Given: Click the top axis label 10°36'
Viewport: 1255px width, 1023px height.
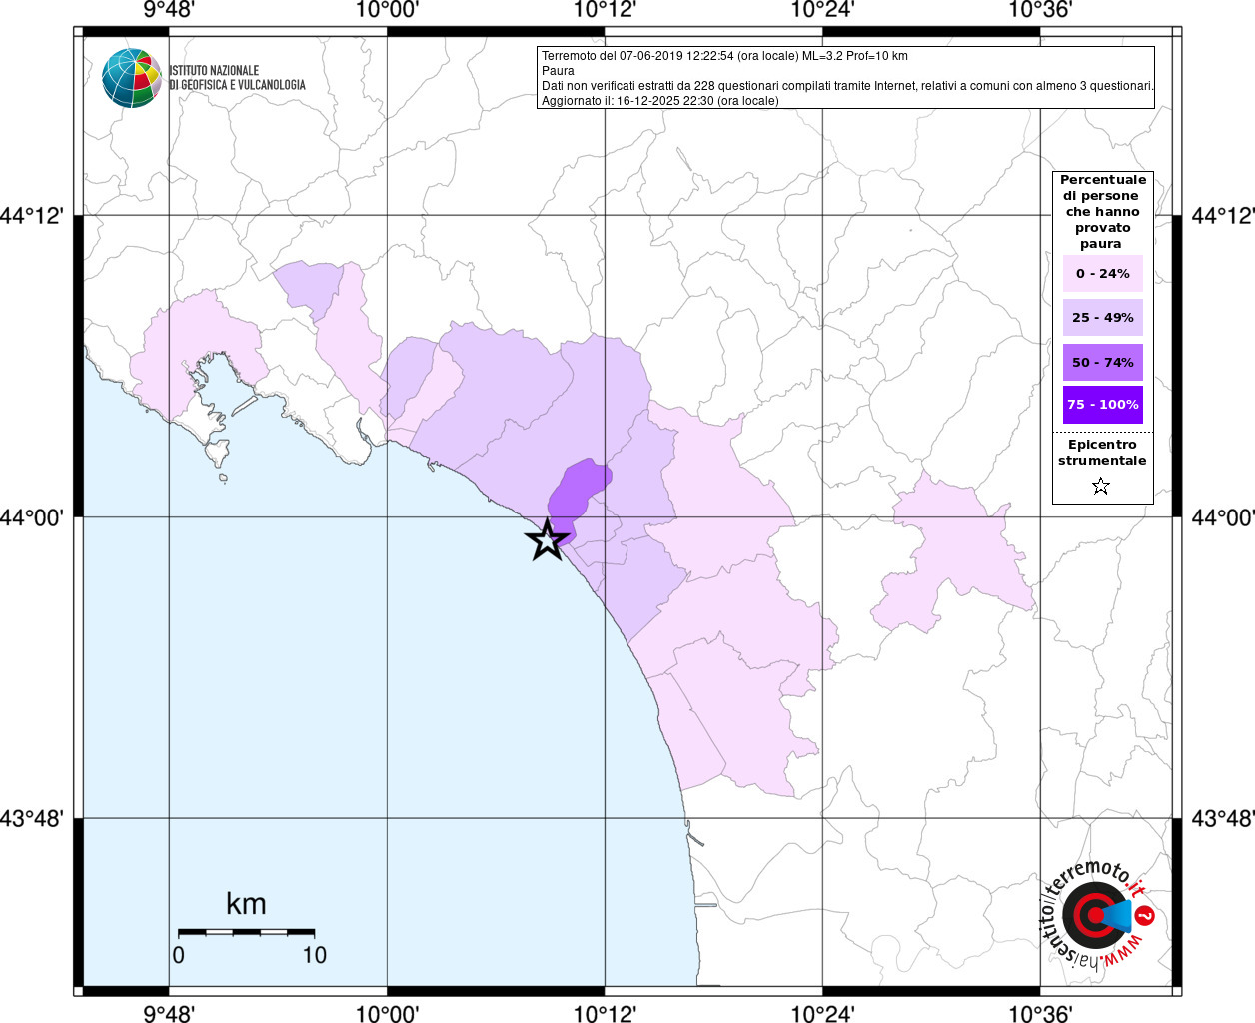Looking at the screenshot, I should [x=1040, y=10].
